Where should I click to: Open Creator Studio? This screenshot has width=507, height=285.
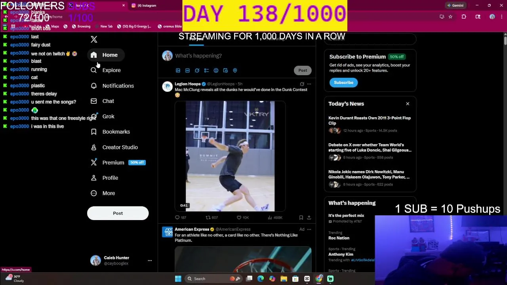[x=114, y=147]
